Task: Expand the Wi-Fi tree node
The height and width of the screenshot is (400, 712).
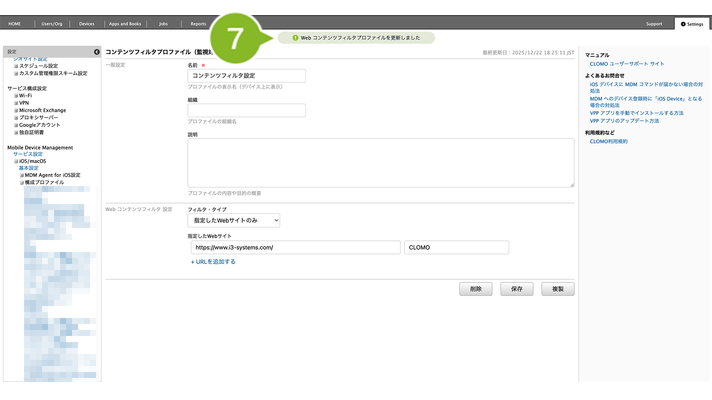Action: coord(16,96)
